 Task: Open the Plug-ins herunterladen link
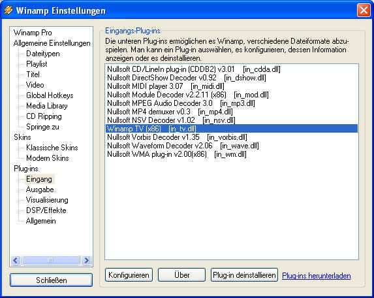tap(317, 276)
